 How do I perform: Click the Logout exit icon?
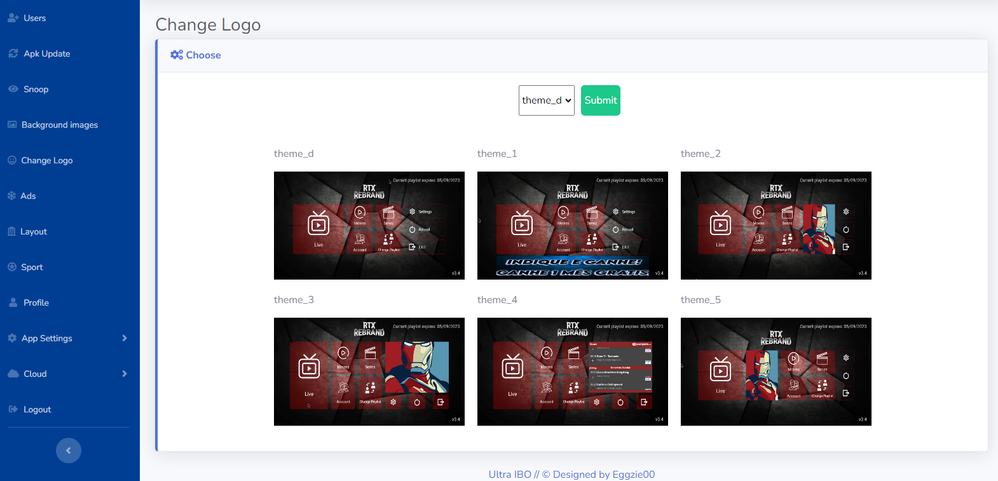13,409
